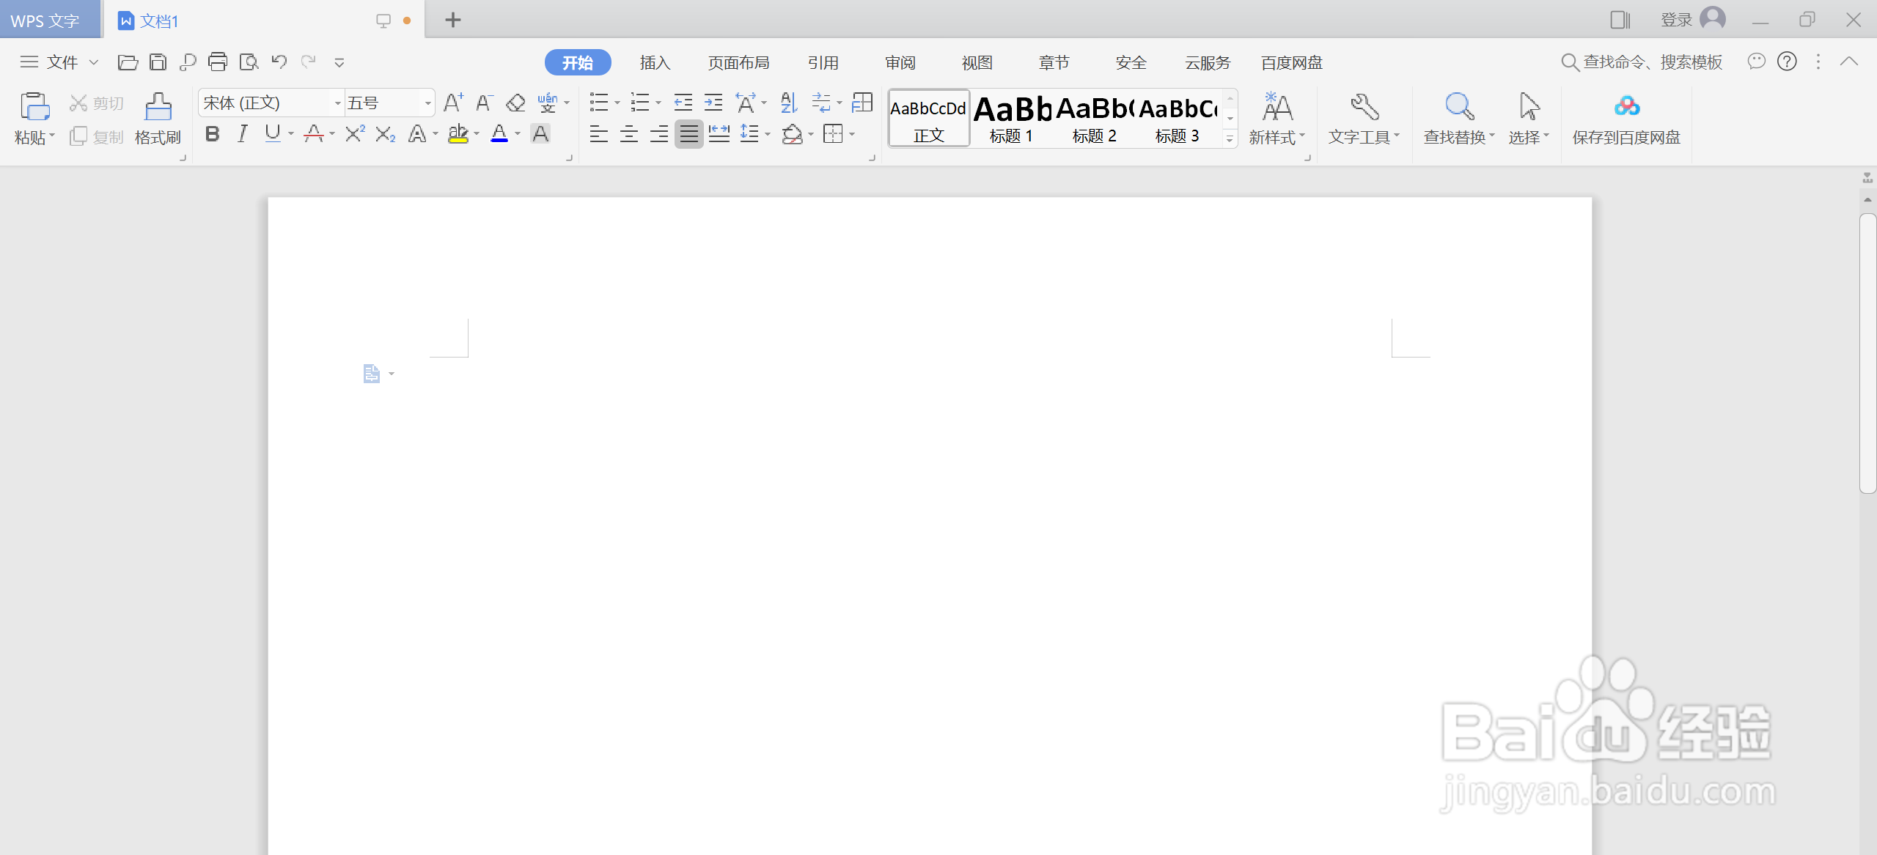Switch to the 插入 tab
This screenshot has height=855, width=1877.
click(655, 63)
